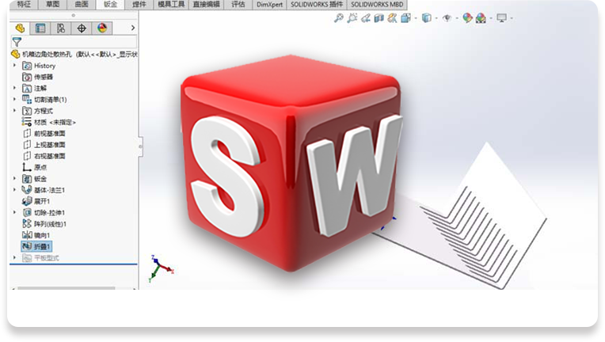The image size is (605, 342).
Task: Click the tree filter funnel icon
Action: tap(17, 42)
